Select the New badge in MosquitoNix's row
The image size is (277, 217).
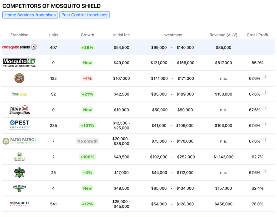pos(87,63)
